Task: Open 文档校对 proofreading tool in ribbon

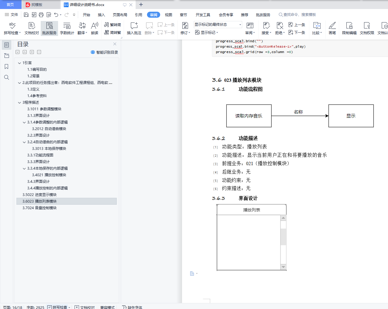Action: click(32, 28)
